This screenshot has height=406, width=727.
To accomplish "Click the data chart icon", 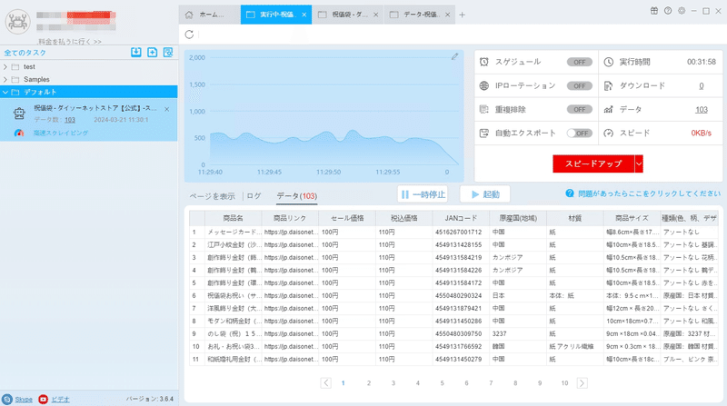I will [608, 109].
